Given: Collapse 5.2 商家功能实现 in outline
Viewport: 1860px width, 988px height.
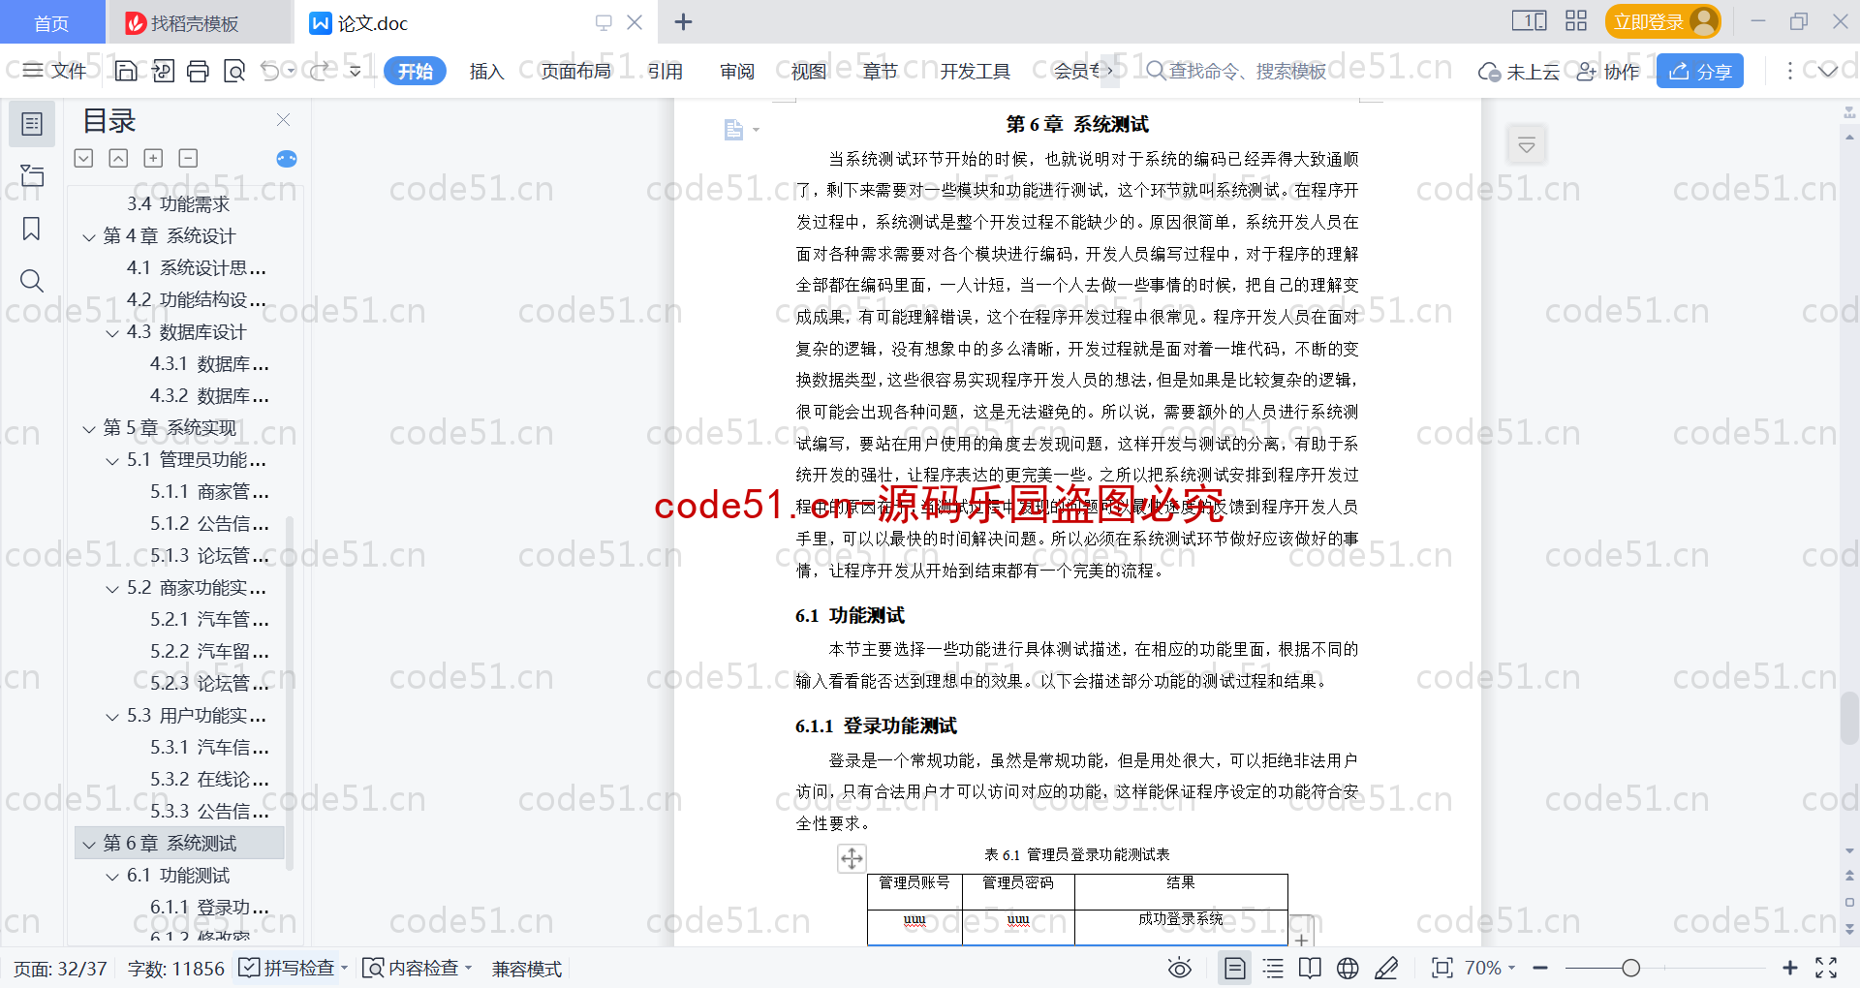Looking at the screenshot, I should tap(112, 588).
